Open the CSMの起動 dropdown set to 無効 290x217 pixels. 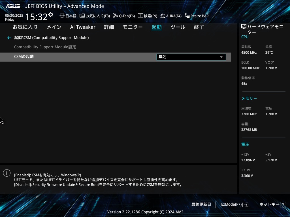191,57
